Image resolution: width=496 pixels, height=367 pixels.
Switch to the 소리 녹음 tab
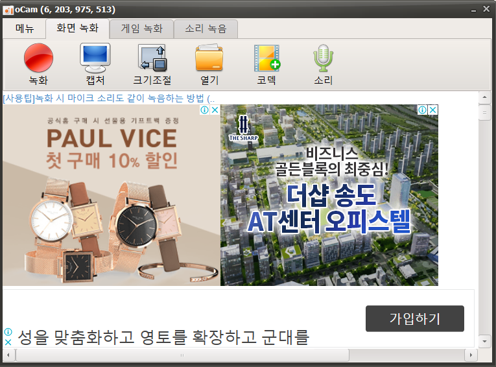pyautogui.click(x=206, y=29)
